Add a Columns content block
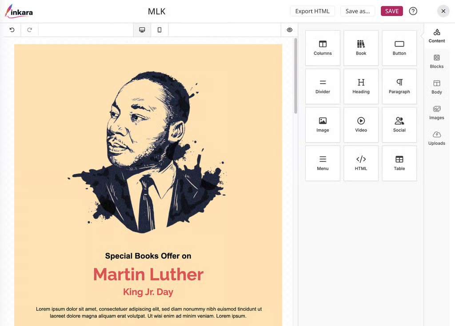455x326 pixels. coord(323,48)
